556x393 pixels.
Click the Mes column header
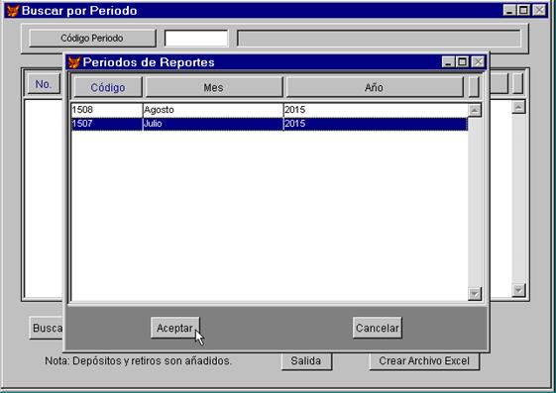(x=214, y=87)
